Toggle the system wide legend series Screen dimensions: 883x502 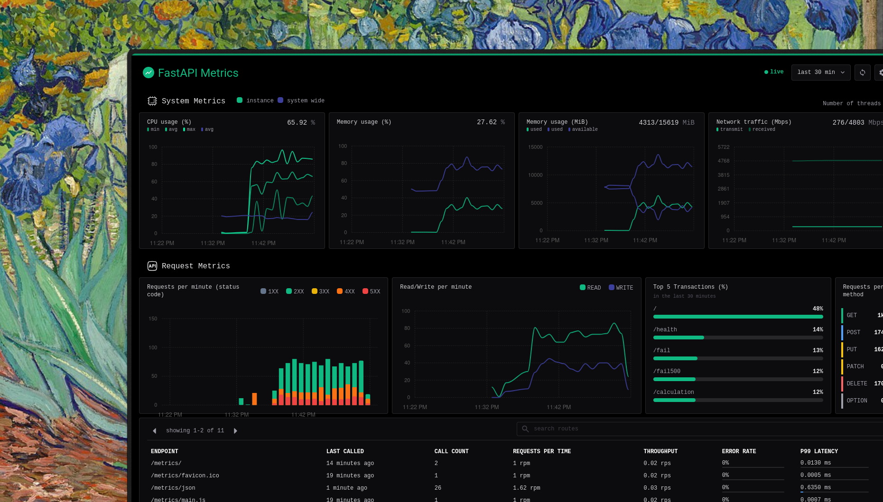[301, 100]
